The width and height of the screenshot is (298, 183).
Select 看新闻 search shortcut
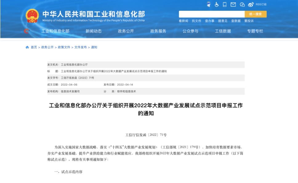[183, 21]
